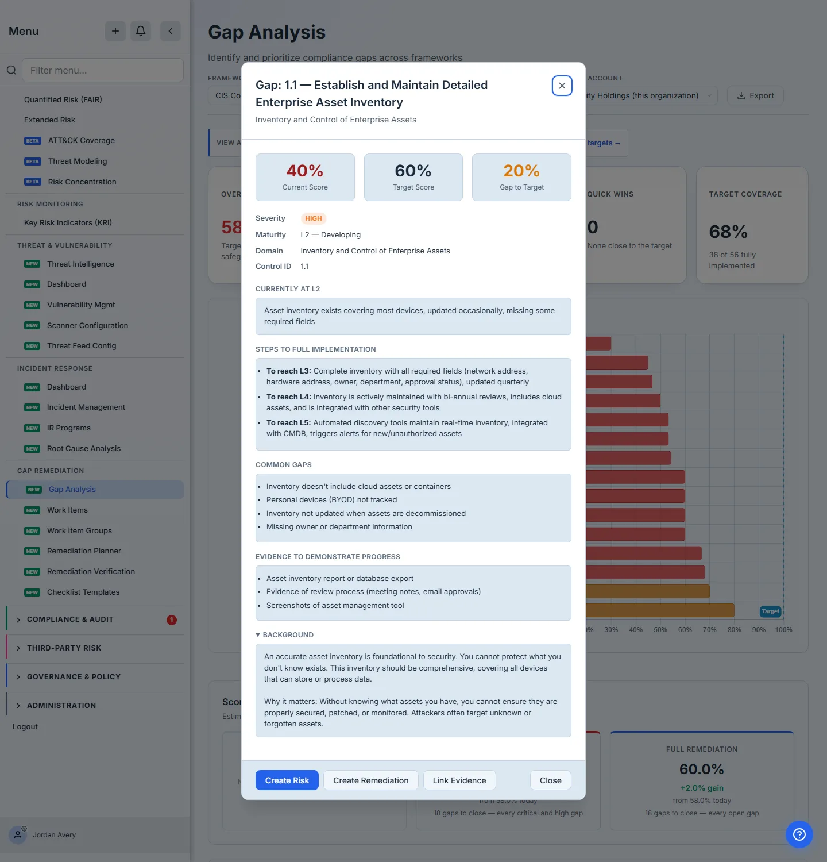Click the topmost red bar in the chart
The image size is (827, 862).
click(598, 344)
